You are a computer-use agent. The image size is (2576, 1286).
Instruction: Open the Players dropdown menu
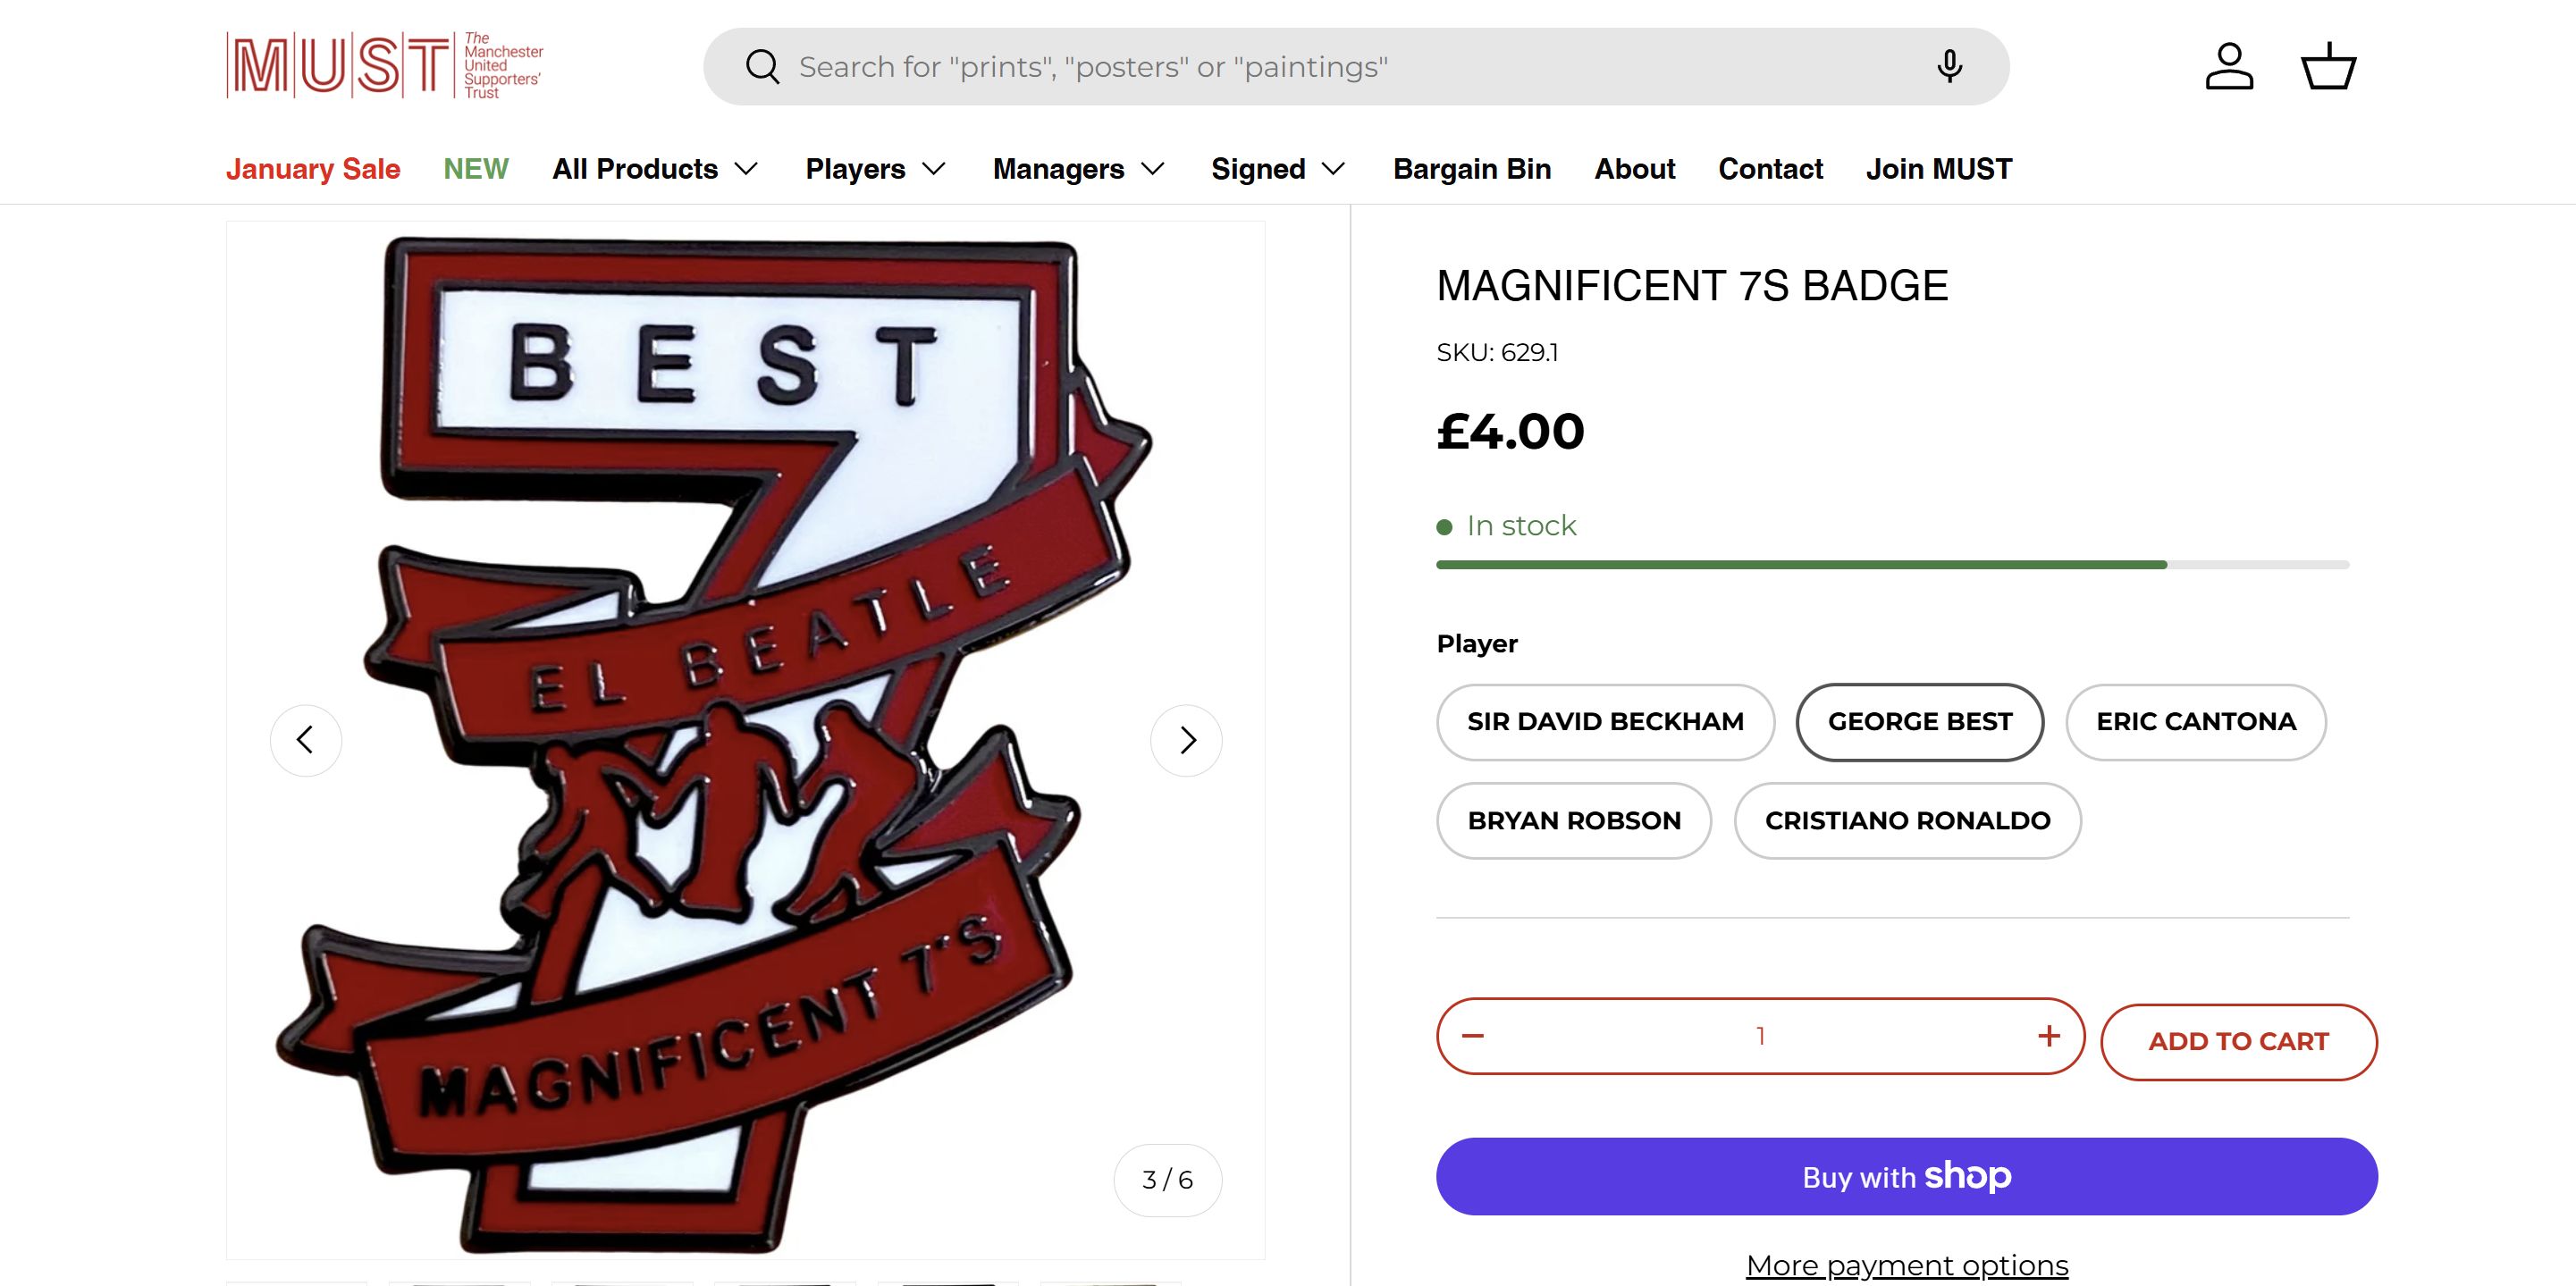[x=875, y=169]
